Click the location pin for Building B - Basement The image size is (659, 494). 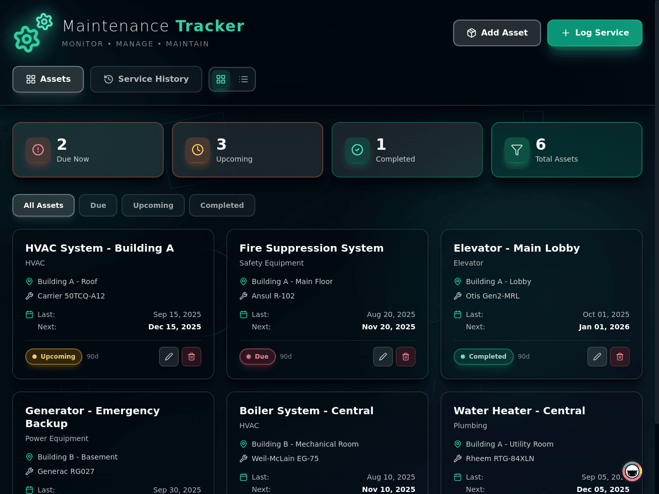[29, 457]
